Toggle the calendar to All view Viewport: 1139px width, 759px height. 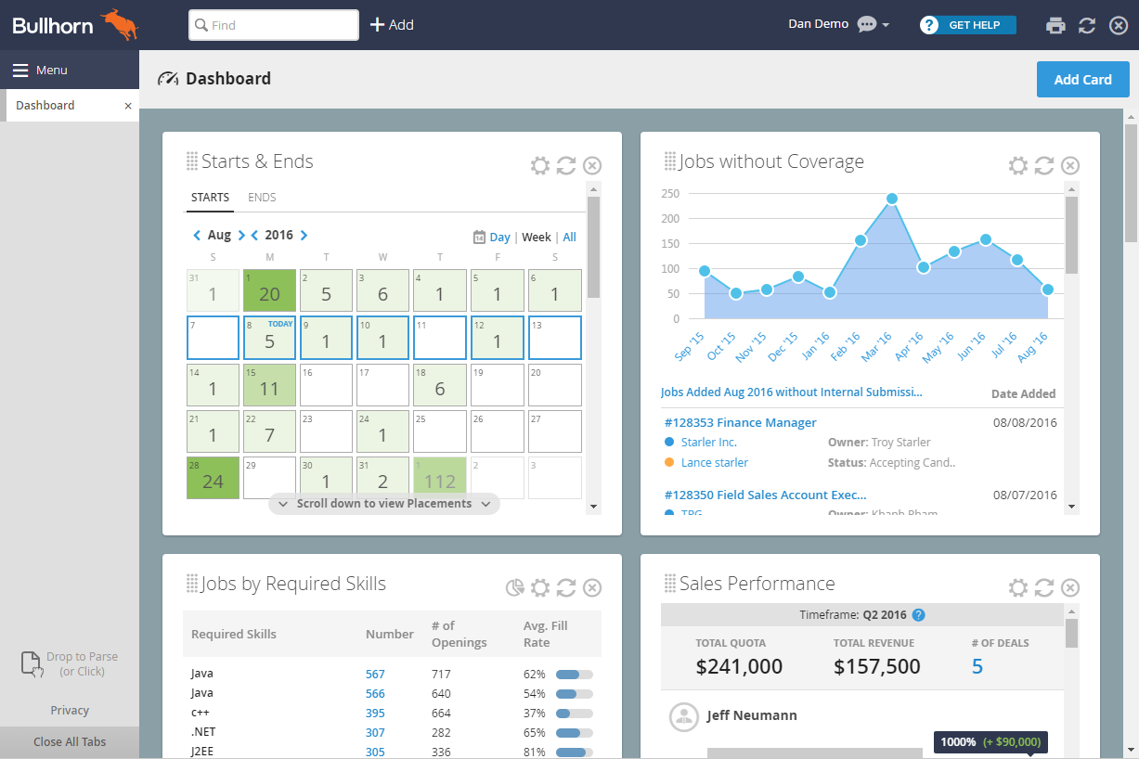[x=569, y=237]
